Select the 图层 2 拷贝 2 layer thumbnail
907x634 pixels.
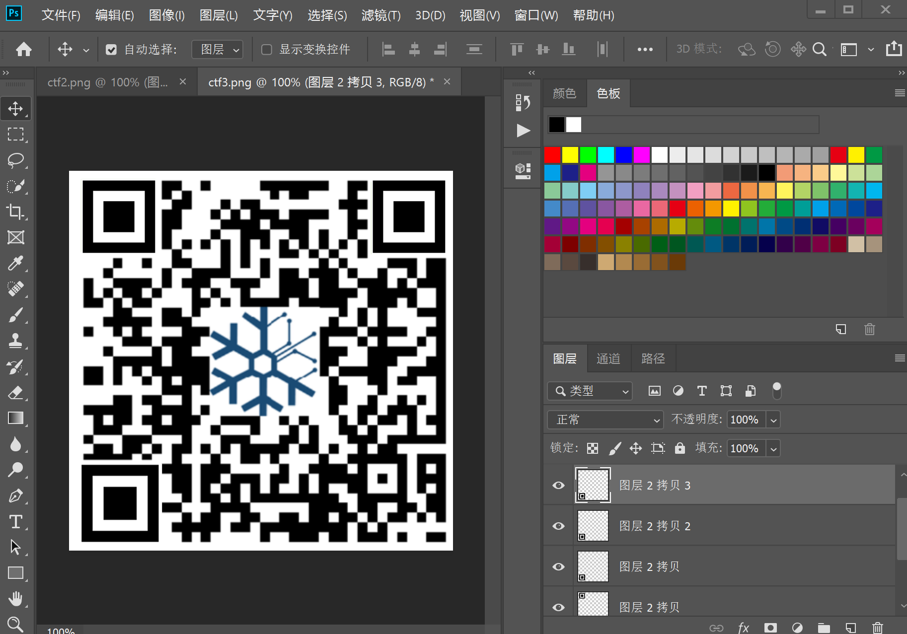(x=593, y=526)
